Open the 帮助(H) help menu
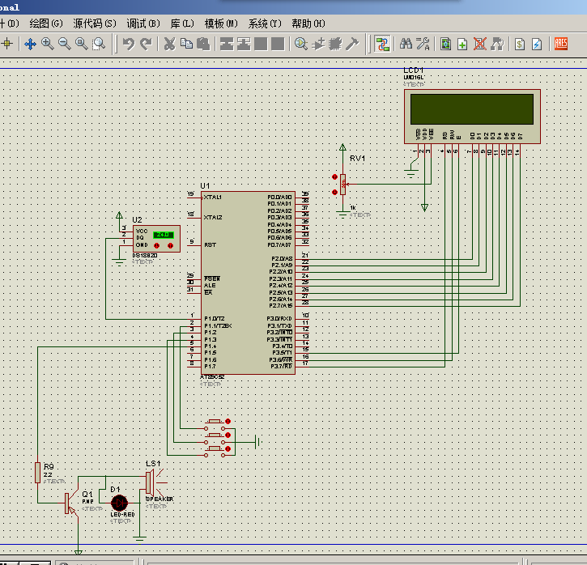Viewport: 587px width, 565px height. [x=308, y=23]
